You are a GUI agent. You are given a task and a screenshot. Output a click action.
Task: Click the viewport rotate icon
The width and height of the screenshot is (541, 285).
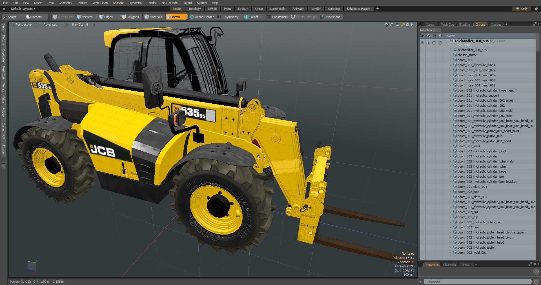point(392,25)
